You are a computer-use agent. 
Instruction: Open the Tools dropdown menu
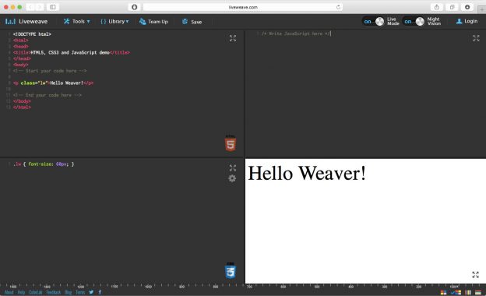click(x=76, y=21)
